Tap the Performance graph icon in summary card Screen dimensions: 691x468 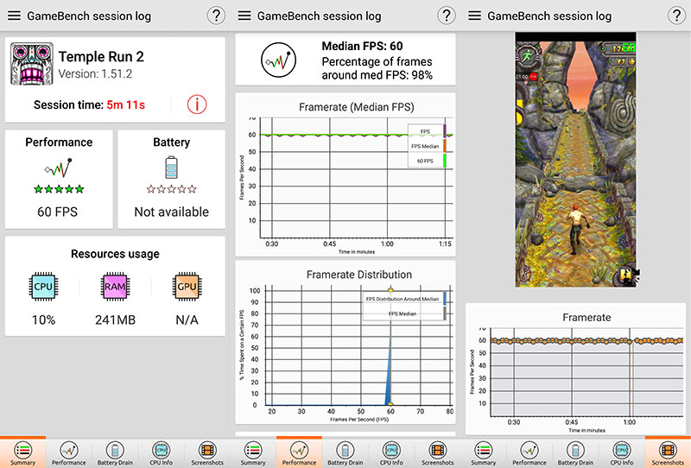click(x=58, y=168)
